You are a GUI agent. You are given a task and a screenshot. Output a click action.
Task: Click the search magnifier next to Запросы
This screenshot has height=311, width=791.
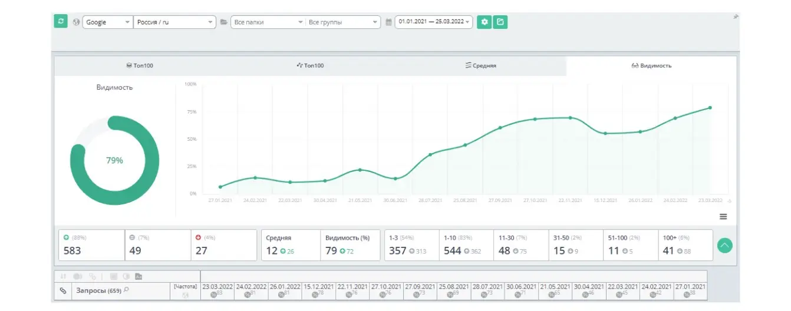[x=126, y=290]
